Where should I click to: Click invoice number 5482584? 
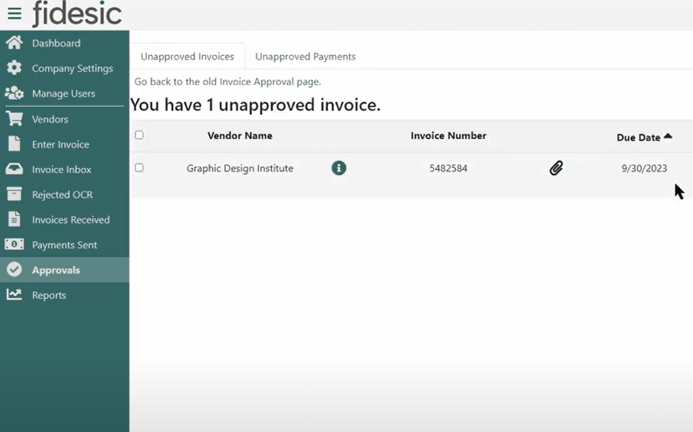point(448,168)
